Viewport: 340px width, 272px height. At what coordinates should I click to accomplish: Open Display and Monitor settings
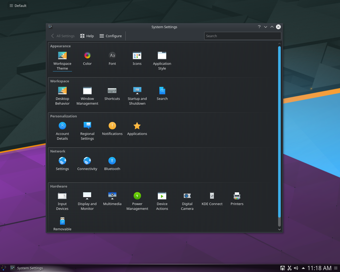click(87, 201)
